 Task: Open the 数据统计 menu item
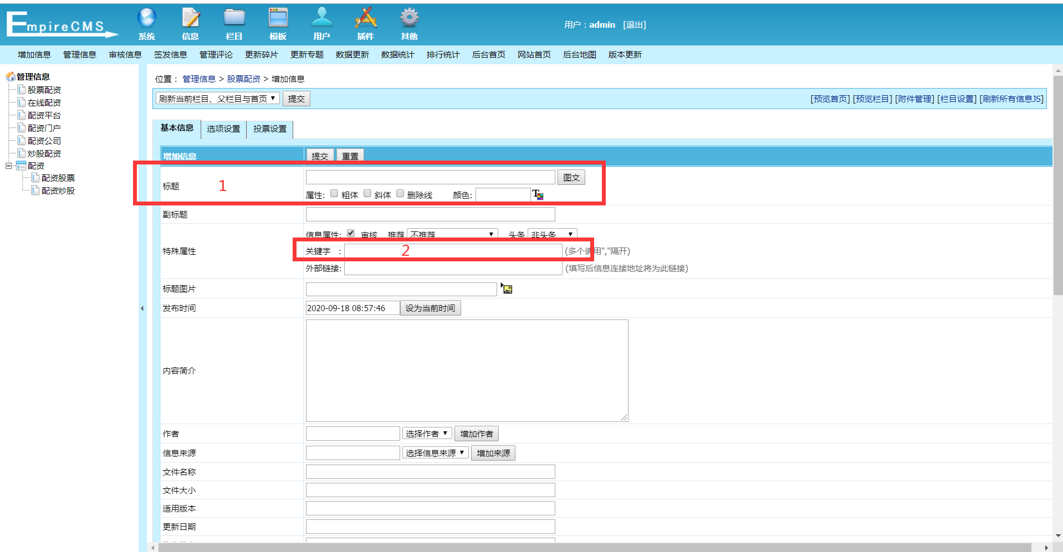(x=398, y=54)
